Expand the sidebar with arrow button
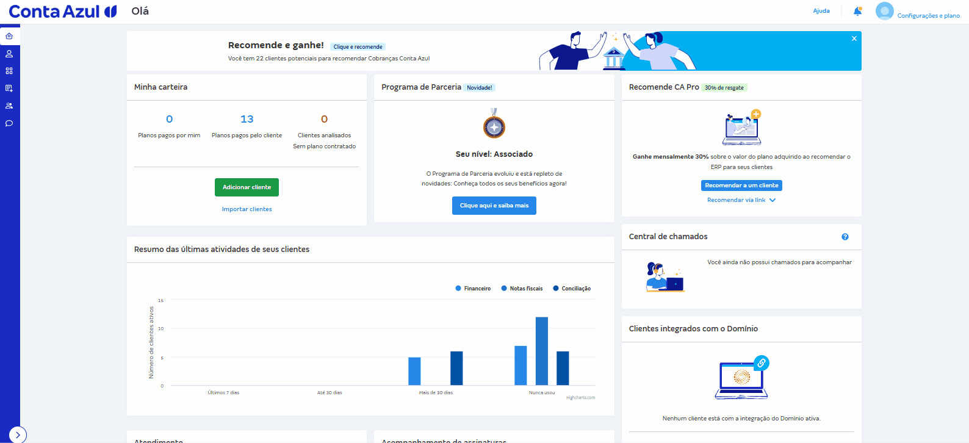Viewport: 969px width, 443px height. 18,434
